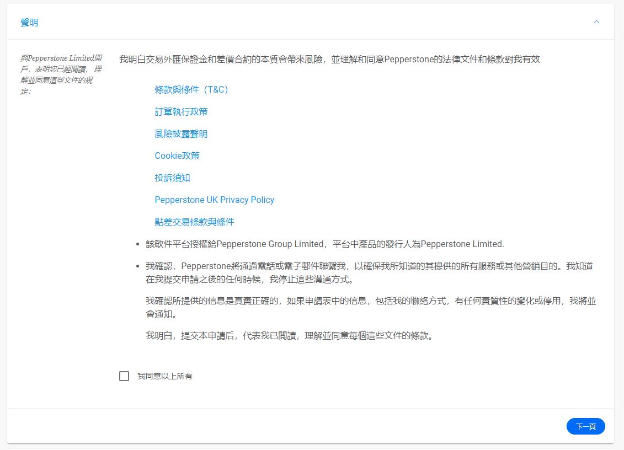
Task: Select the 聲明 section header
Action: [29, 22]
